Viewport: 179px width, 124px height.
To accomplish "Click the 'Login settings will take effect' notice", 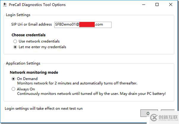I will pos(44,109).
